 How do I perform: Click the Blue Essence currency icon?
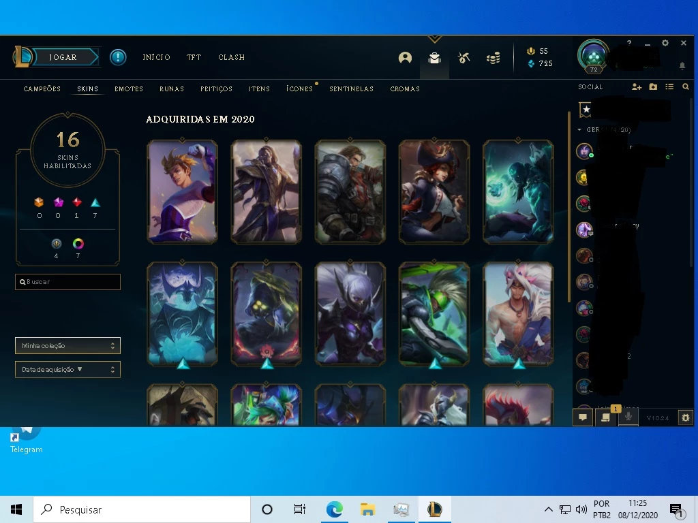pos(530,63)
